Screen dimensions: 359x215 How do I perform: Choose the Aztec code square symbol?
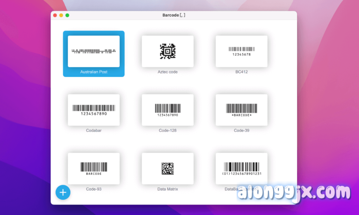(x=168, y=51)
